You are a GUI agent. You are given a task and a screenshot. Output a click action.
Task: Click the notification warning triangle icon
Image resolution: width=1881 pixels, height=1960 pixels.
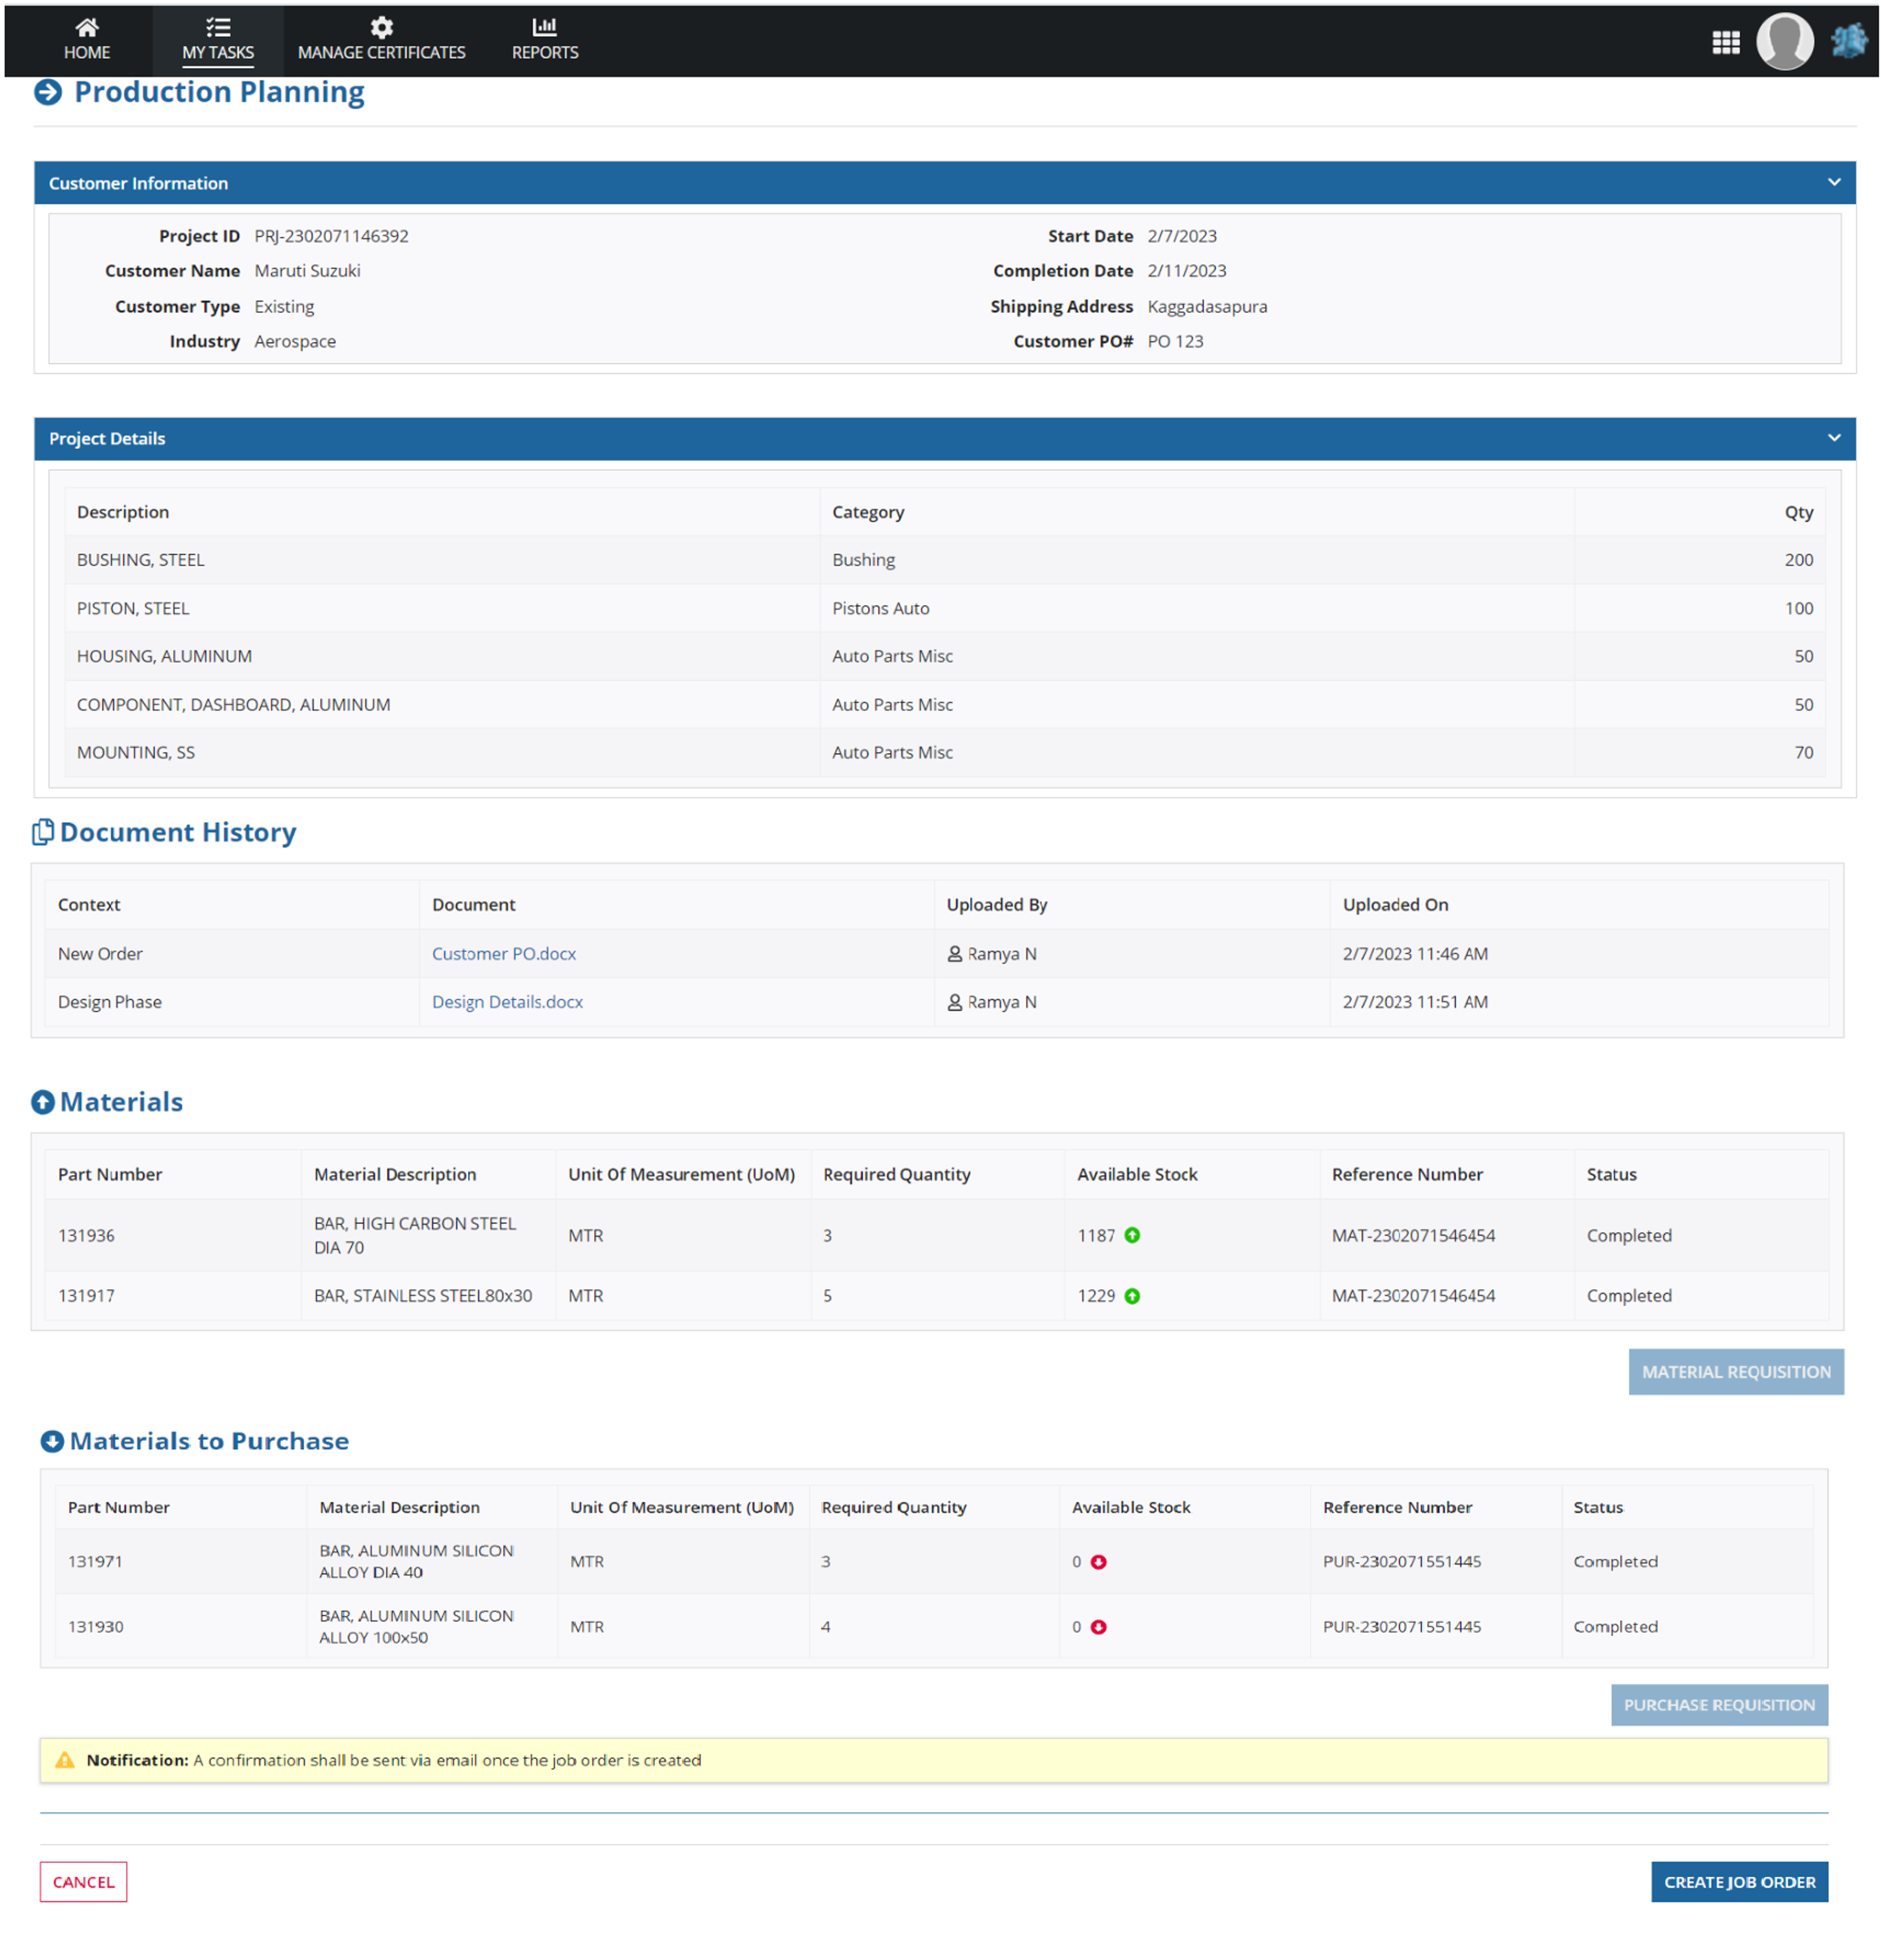click(x=65, y=1760)
